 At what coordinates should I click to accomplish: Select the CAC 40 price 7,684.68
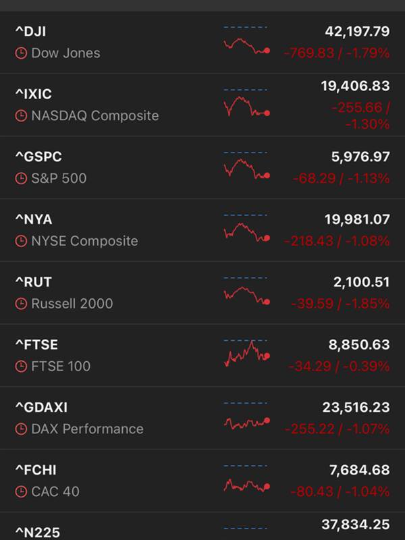tap(360, 470)
